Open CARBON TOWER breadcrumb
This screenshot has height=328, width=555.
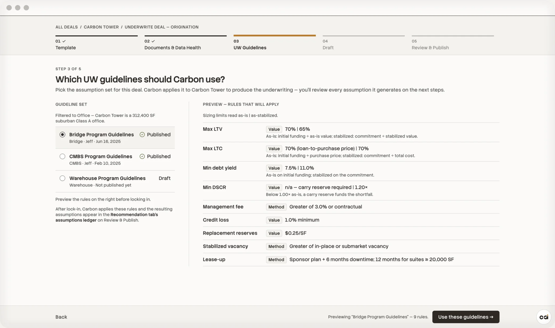point(101,27)
